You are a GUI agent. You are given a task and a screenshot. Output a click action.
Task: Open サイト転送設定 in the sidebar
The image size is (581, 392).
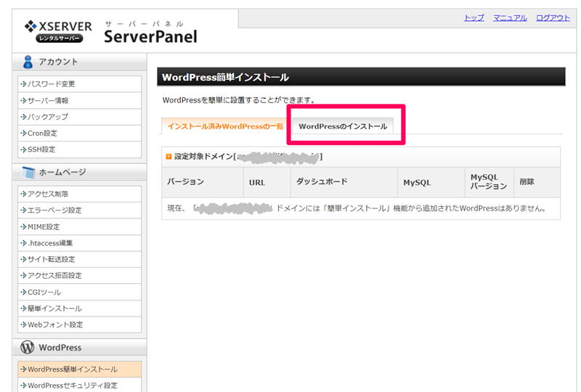(79, 259)
